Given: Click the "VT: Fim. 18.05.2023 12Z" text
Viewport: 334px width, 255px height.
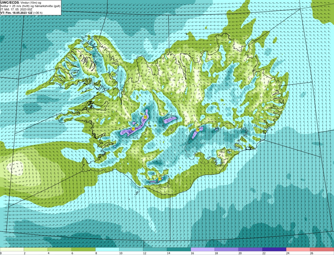Looking at the screenshot, I should click(16, 13).
